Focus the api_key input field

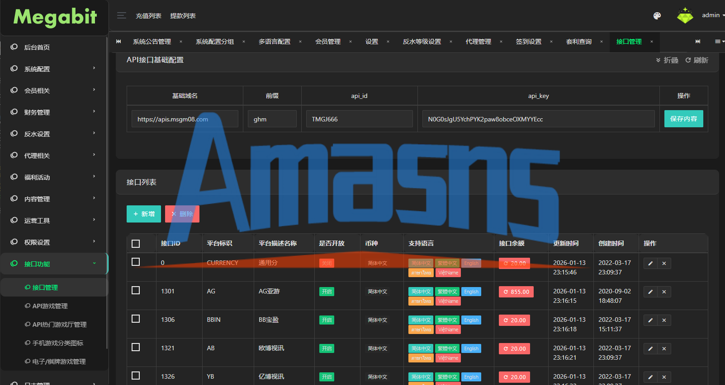point(538,119)
